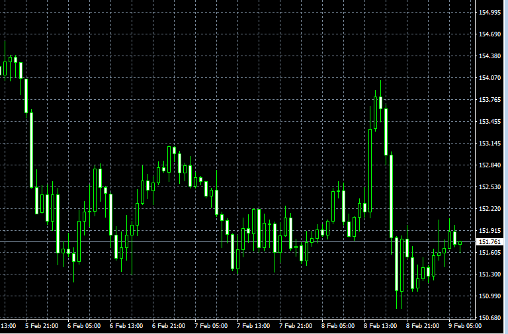
Task: Click the 5 Feb 21:00 time label
Action: pyautogui.click(x=42, y=326)
